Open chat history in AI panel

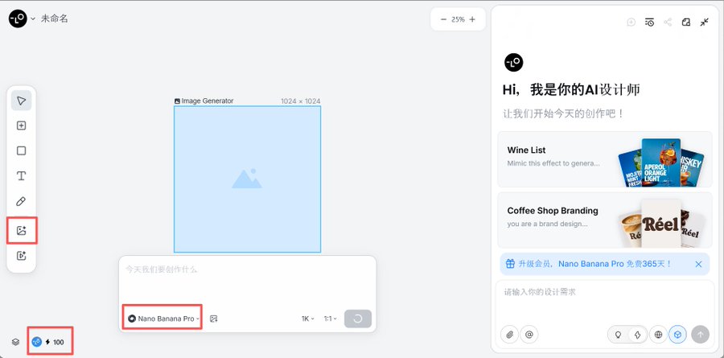click(649, 22)
